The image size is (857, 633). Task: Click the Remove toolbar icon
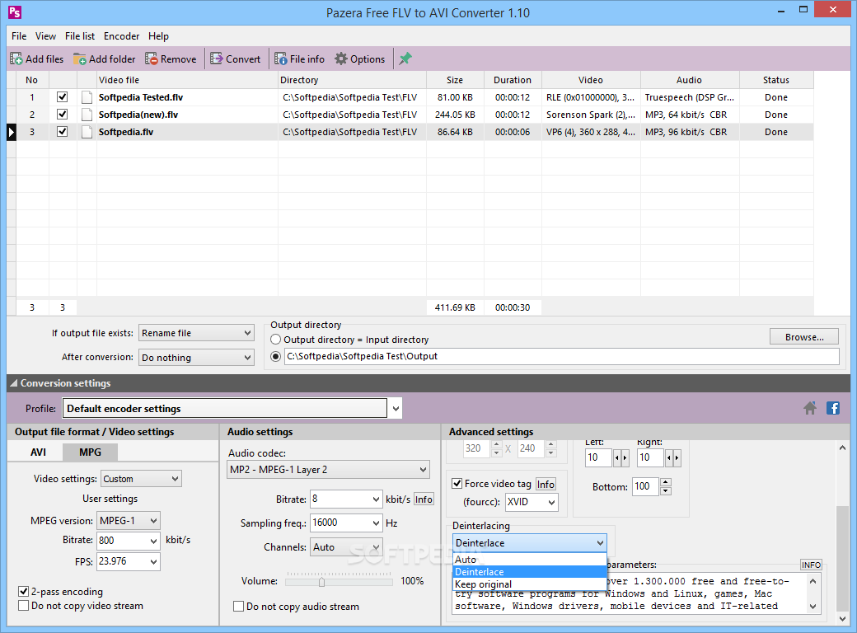(152, 59)
